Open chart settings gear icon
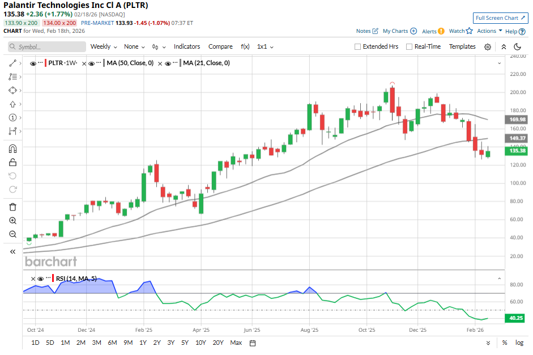The image size is (533, 355). [488, 47]
